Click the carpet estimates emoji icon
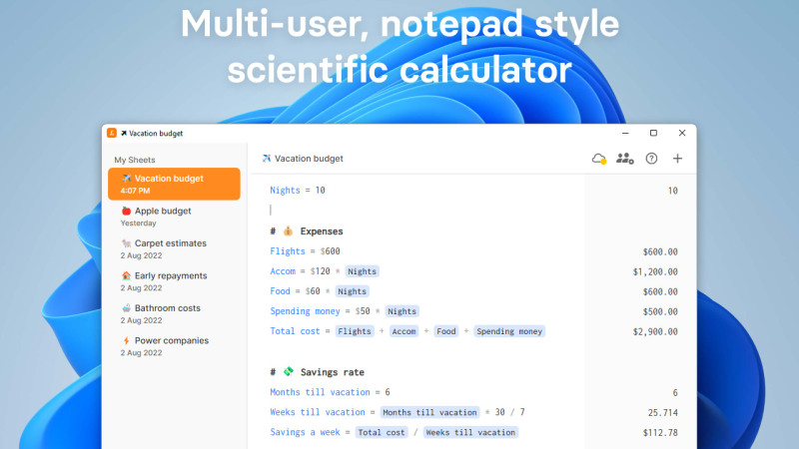This screenshot has width=799, height=449. tap(126, 243)
